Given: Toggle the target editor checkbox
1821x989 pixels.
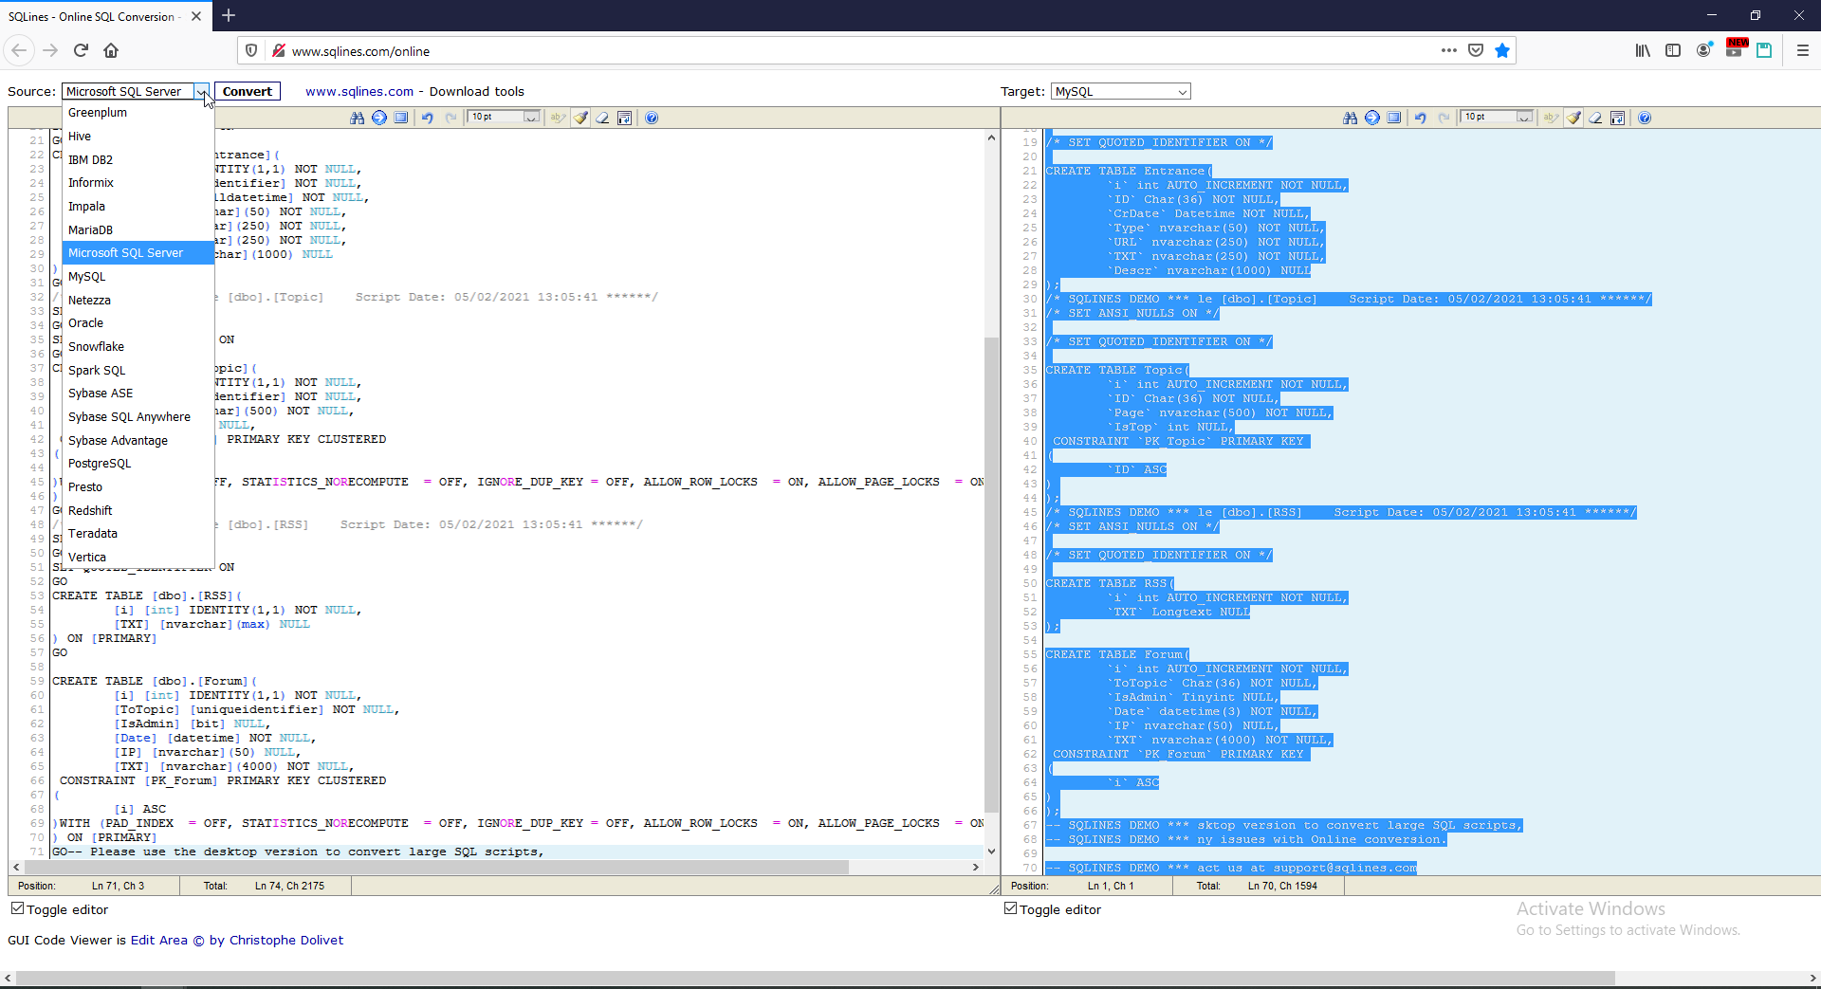Looking at the screenshot, I should (1010, 908).
